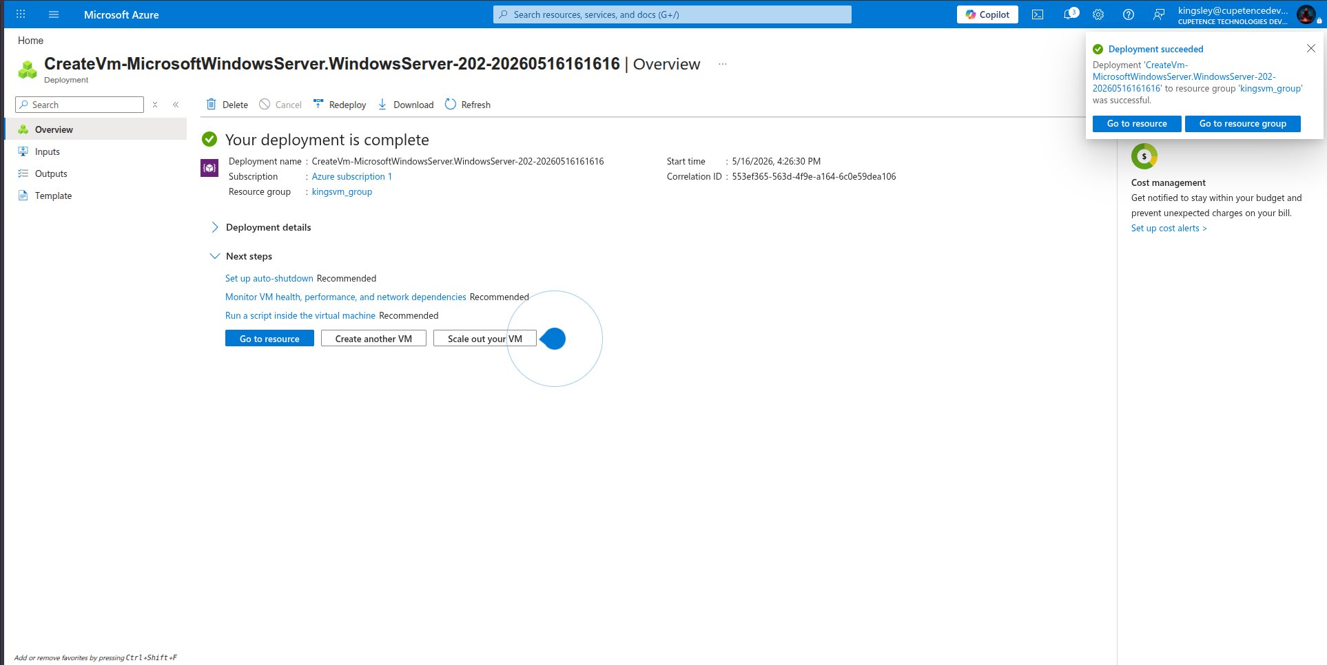Screen dimensions: 1327x665
Task: Click the Cost management dollar icon
Action: coord(1144,156)
